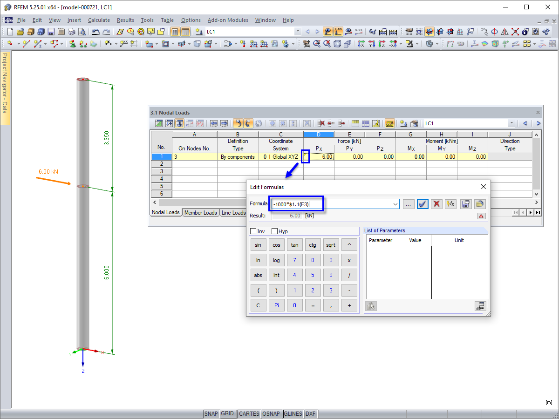Activate view in X direction icon
The height and width of the screenshot is (419, 559).
point(361,44)
